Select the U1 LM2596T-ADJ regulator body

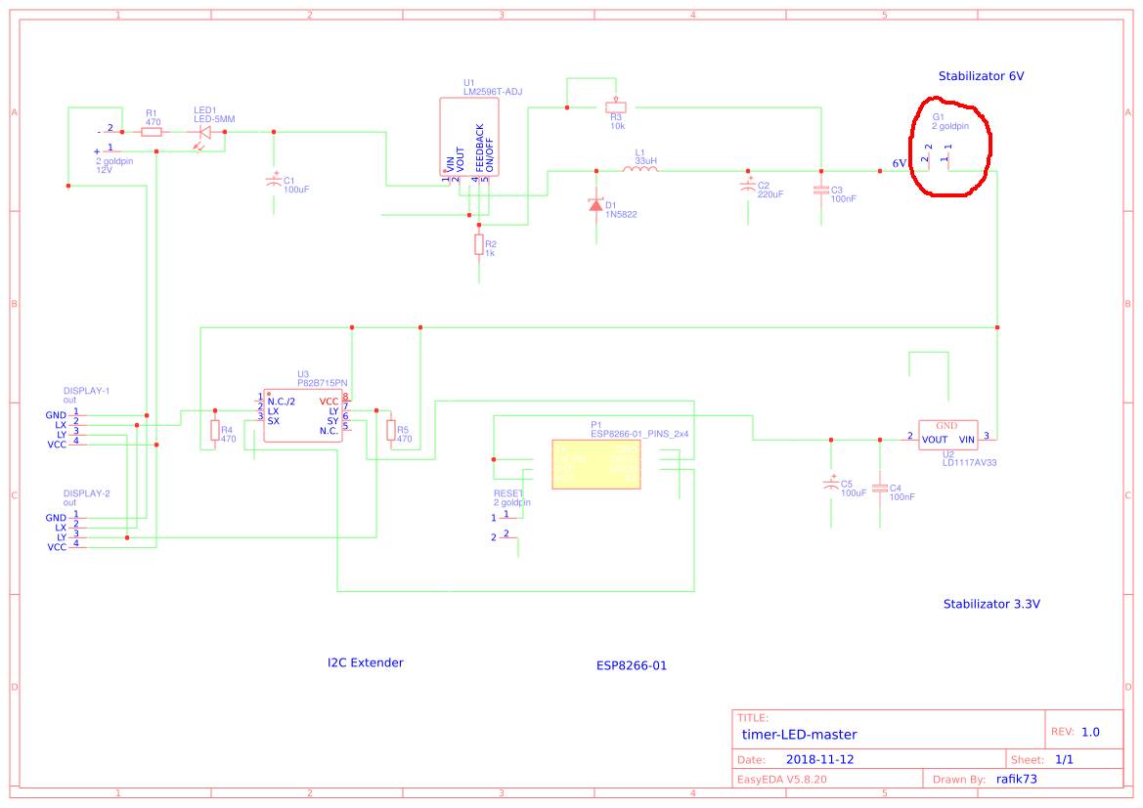click(469, 137)
